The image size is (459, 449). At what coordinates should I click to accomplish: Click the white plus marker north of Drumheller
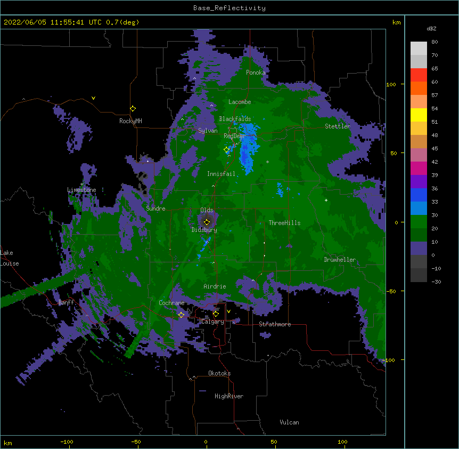(x=326, y=200)
